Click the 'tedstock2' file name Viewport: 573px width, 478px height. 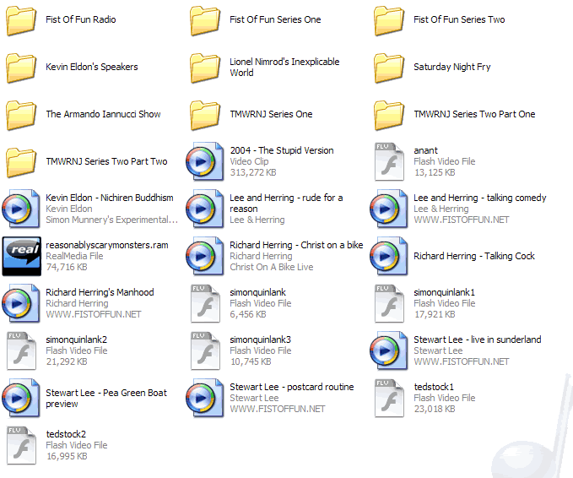[66, 434]
